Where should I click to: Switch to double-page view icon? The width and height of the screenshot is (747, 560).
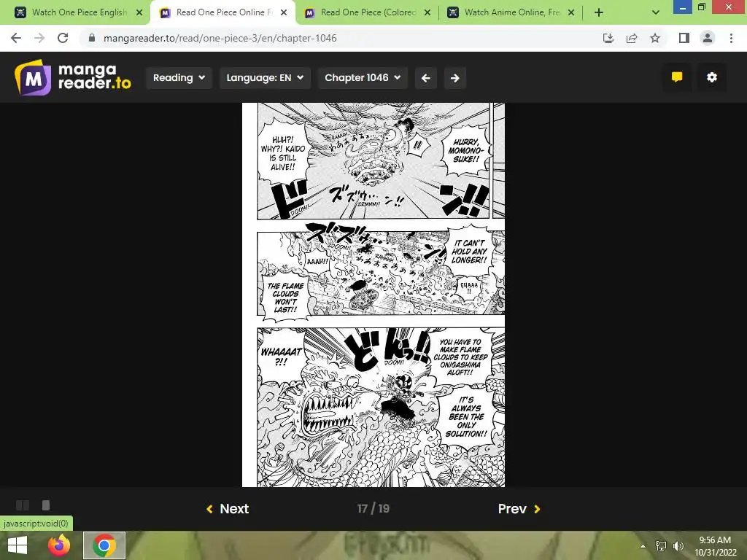[x=23, y=505]
